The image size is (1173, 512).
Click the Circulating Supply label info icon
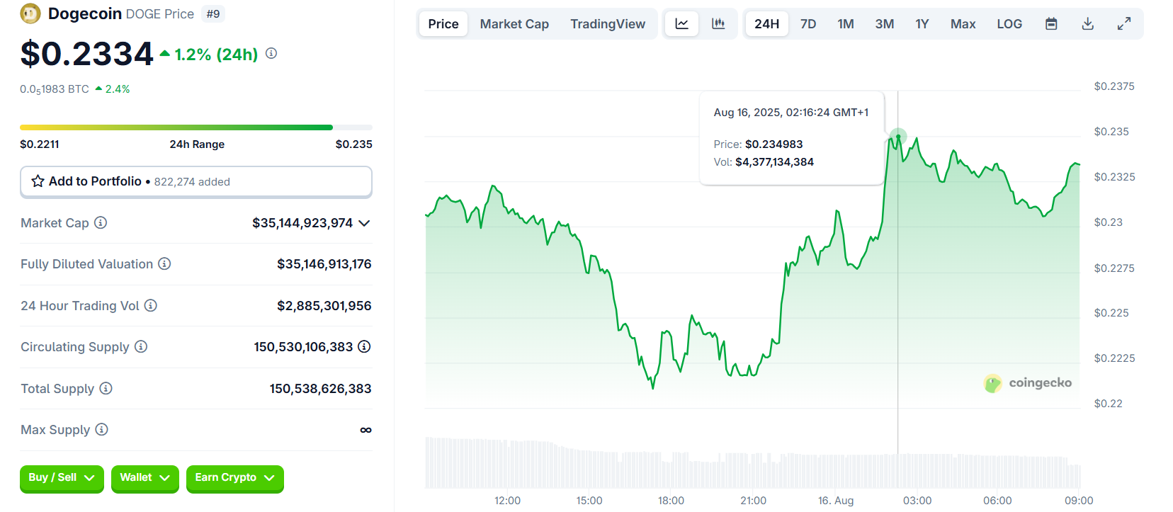(141, 346)
